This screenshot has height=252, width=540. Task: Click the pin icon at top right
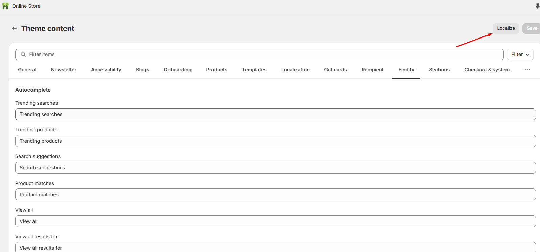(537, 6)
